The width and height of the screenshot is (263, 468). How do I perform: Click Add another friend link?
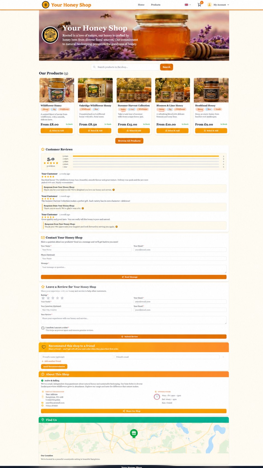tap(51, 361)
